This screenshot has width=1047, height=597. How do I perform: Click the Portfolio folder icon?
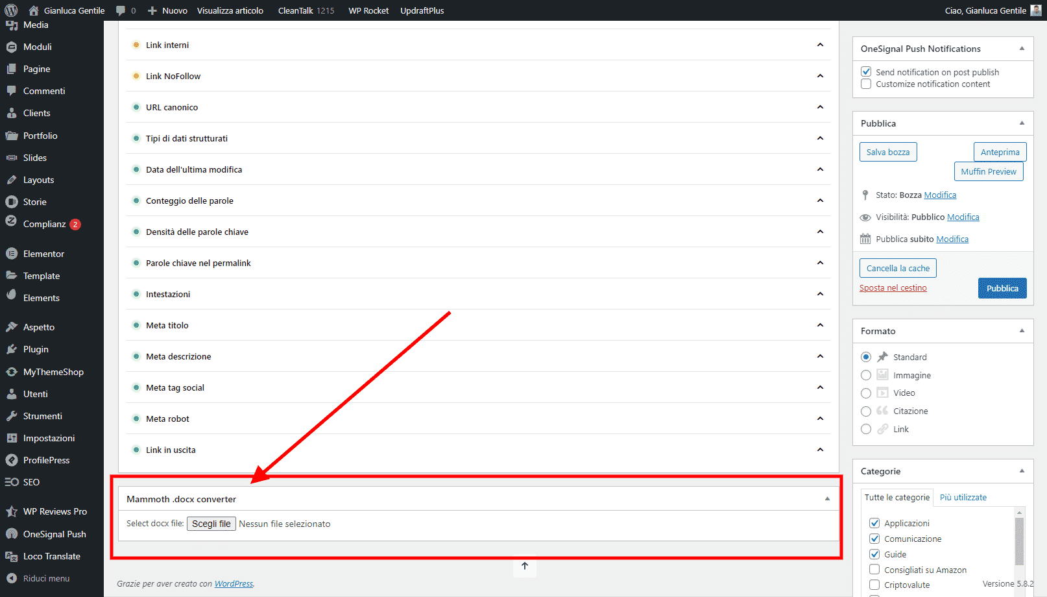point(11,136)
